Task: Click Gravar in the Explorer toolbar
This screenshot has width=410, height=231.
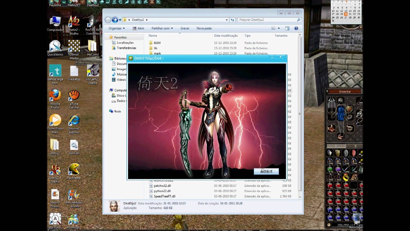Action: [185, 28]
